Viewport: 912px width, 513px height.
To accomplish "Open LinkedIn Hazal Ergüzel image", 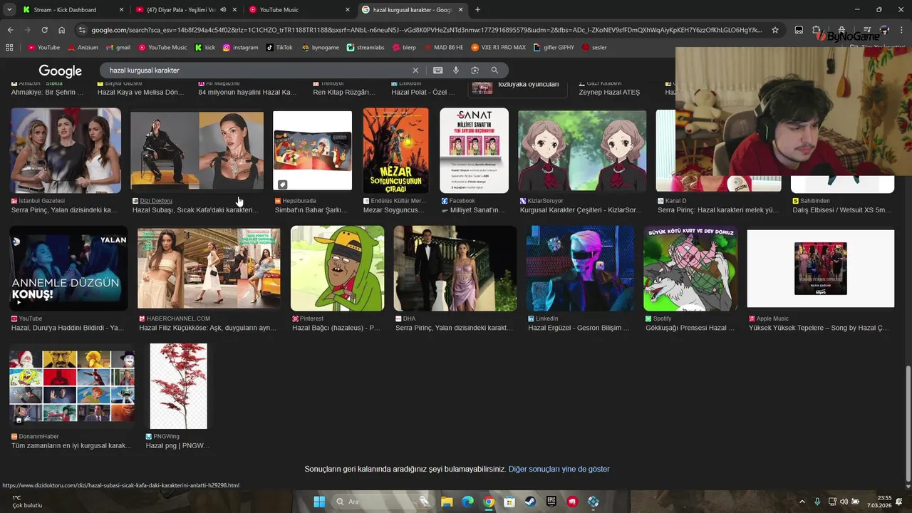I will click(580, 268).
